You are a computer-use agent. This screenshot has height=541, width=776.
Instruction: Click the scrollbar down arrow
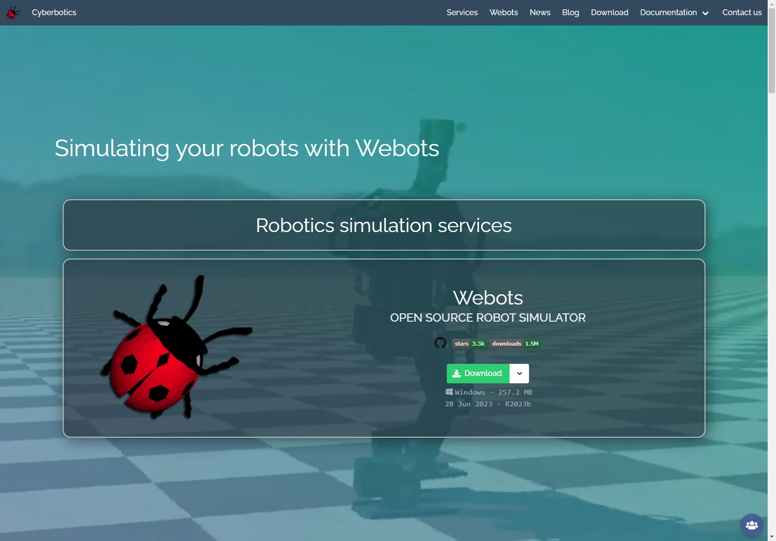point(772,537)
